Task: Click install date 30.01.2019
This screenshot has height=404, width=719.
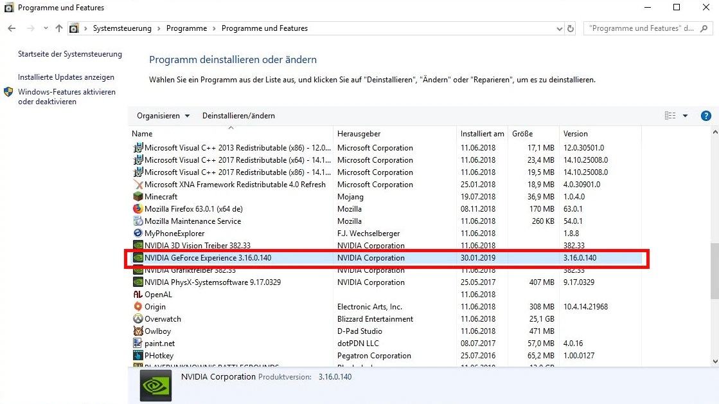Action: 478,258
